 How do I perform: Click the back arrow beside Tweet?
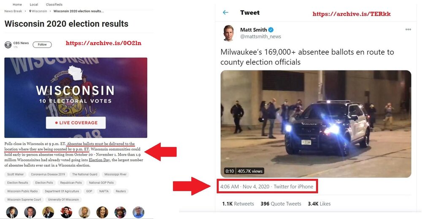[225, 12]
